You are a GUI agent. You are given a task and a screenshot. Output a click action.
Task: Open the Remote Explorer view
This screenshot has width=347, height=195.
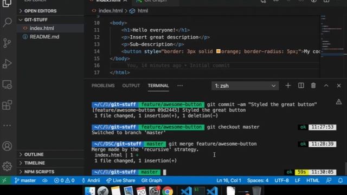7,84
